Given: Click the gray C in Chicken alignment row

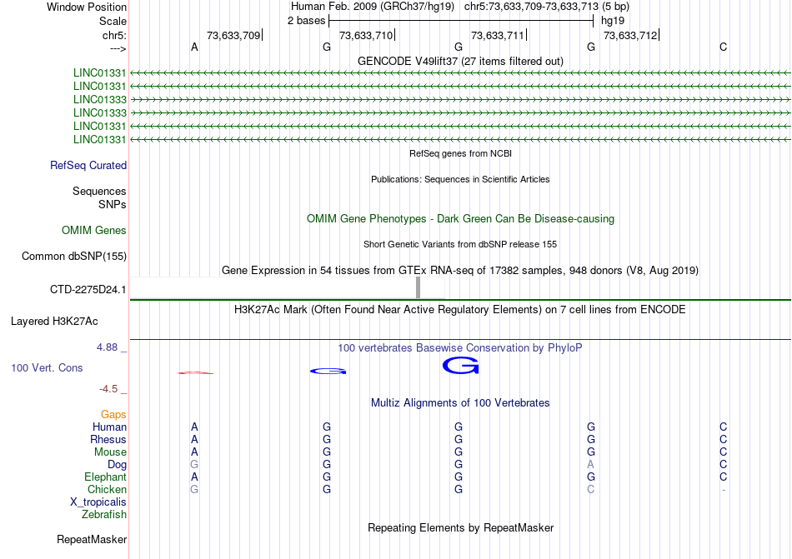Looking at the screenshot, I should tap(590, 489).
